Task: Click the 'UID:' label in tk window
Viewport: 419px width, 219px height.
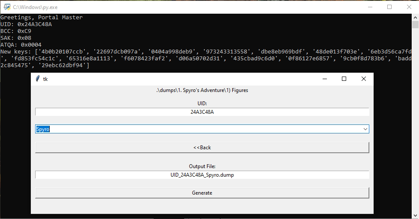Action: 202,104
